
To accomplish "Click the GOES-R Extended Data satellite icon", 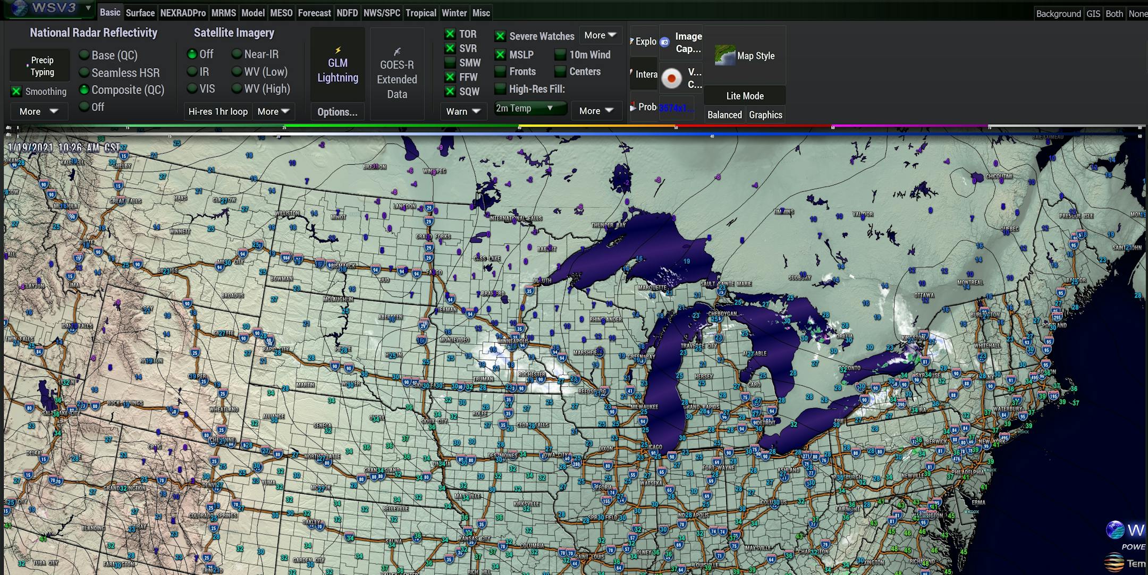I will click(397, 52).
